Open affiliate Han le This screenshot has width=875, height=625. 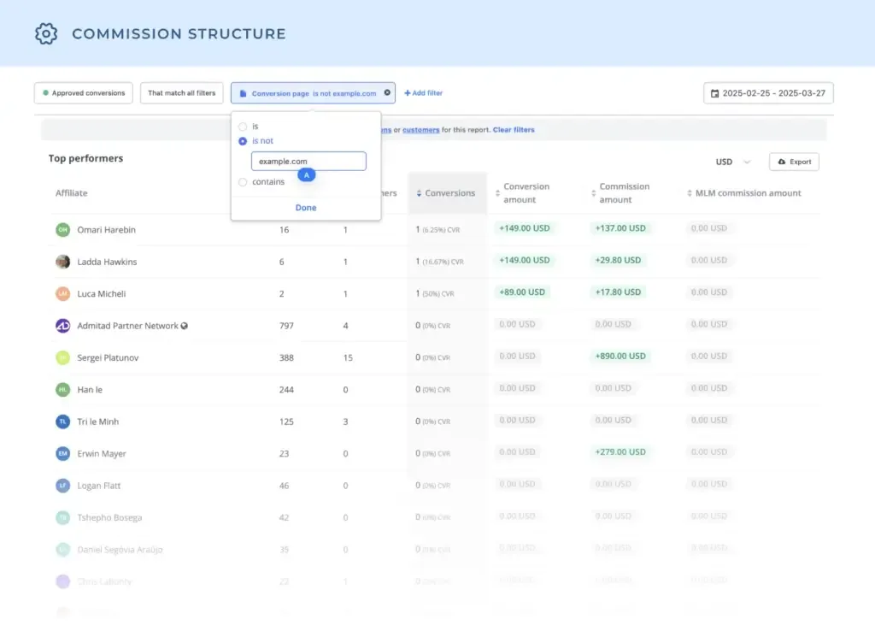[x=89, y=389]
